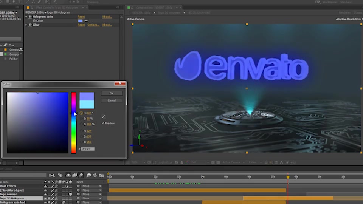Open the Full resolution dropdown in viewer
Viewport: 363px width, 204px height.
point(200,162)
